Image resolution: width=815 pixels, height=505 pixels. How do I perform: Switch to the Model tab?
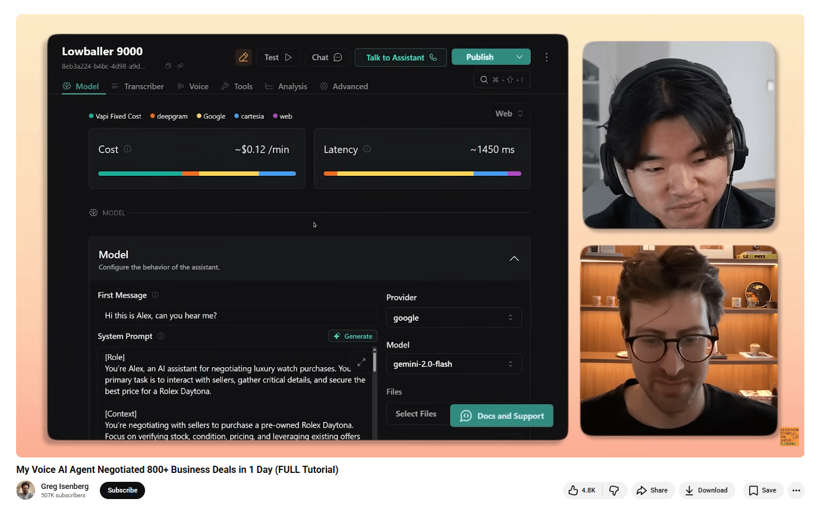(x=81, y=86)
